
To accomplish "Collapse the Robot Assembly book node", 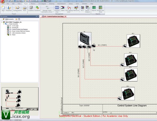I will (4, 24).
